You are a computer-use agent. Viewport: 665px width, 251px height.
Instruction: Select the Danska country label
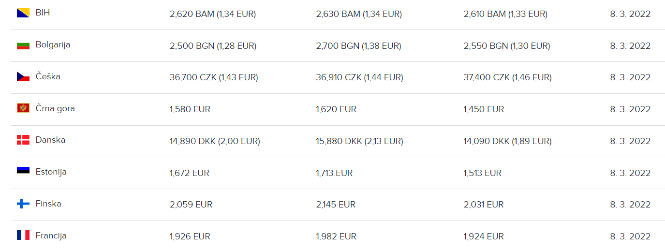click(50, 140)
